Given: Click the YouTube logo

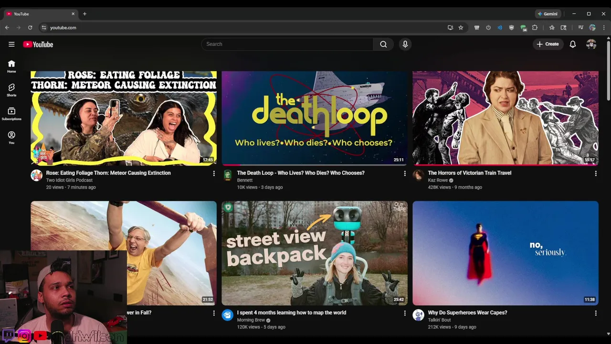Looking at the screenshot, I should pos(38,44).
